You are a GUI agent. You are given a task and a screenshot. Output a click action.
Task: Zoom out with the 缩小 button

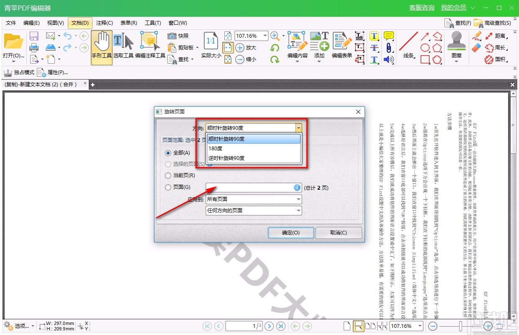[x=246, y=59]
